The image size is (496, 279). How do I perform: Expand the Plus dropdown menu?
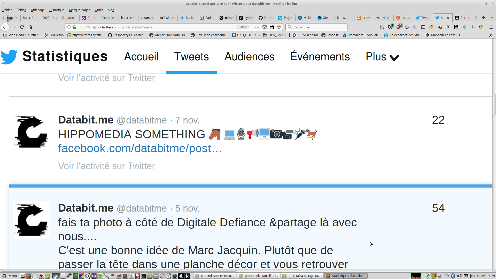pos(382,57)
